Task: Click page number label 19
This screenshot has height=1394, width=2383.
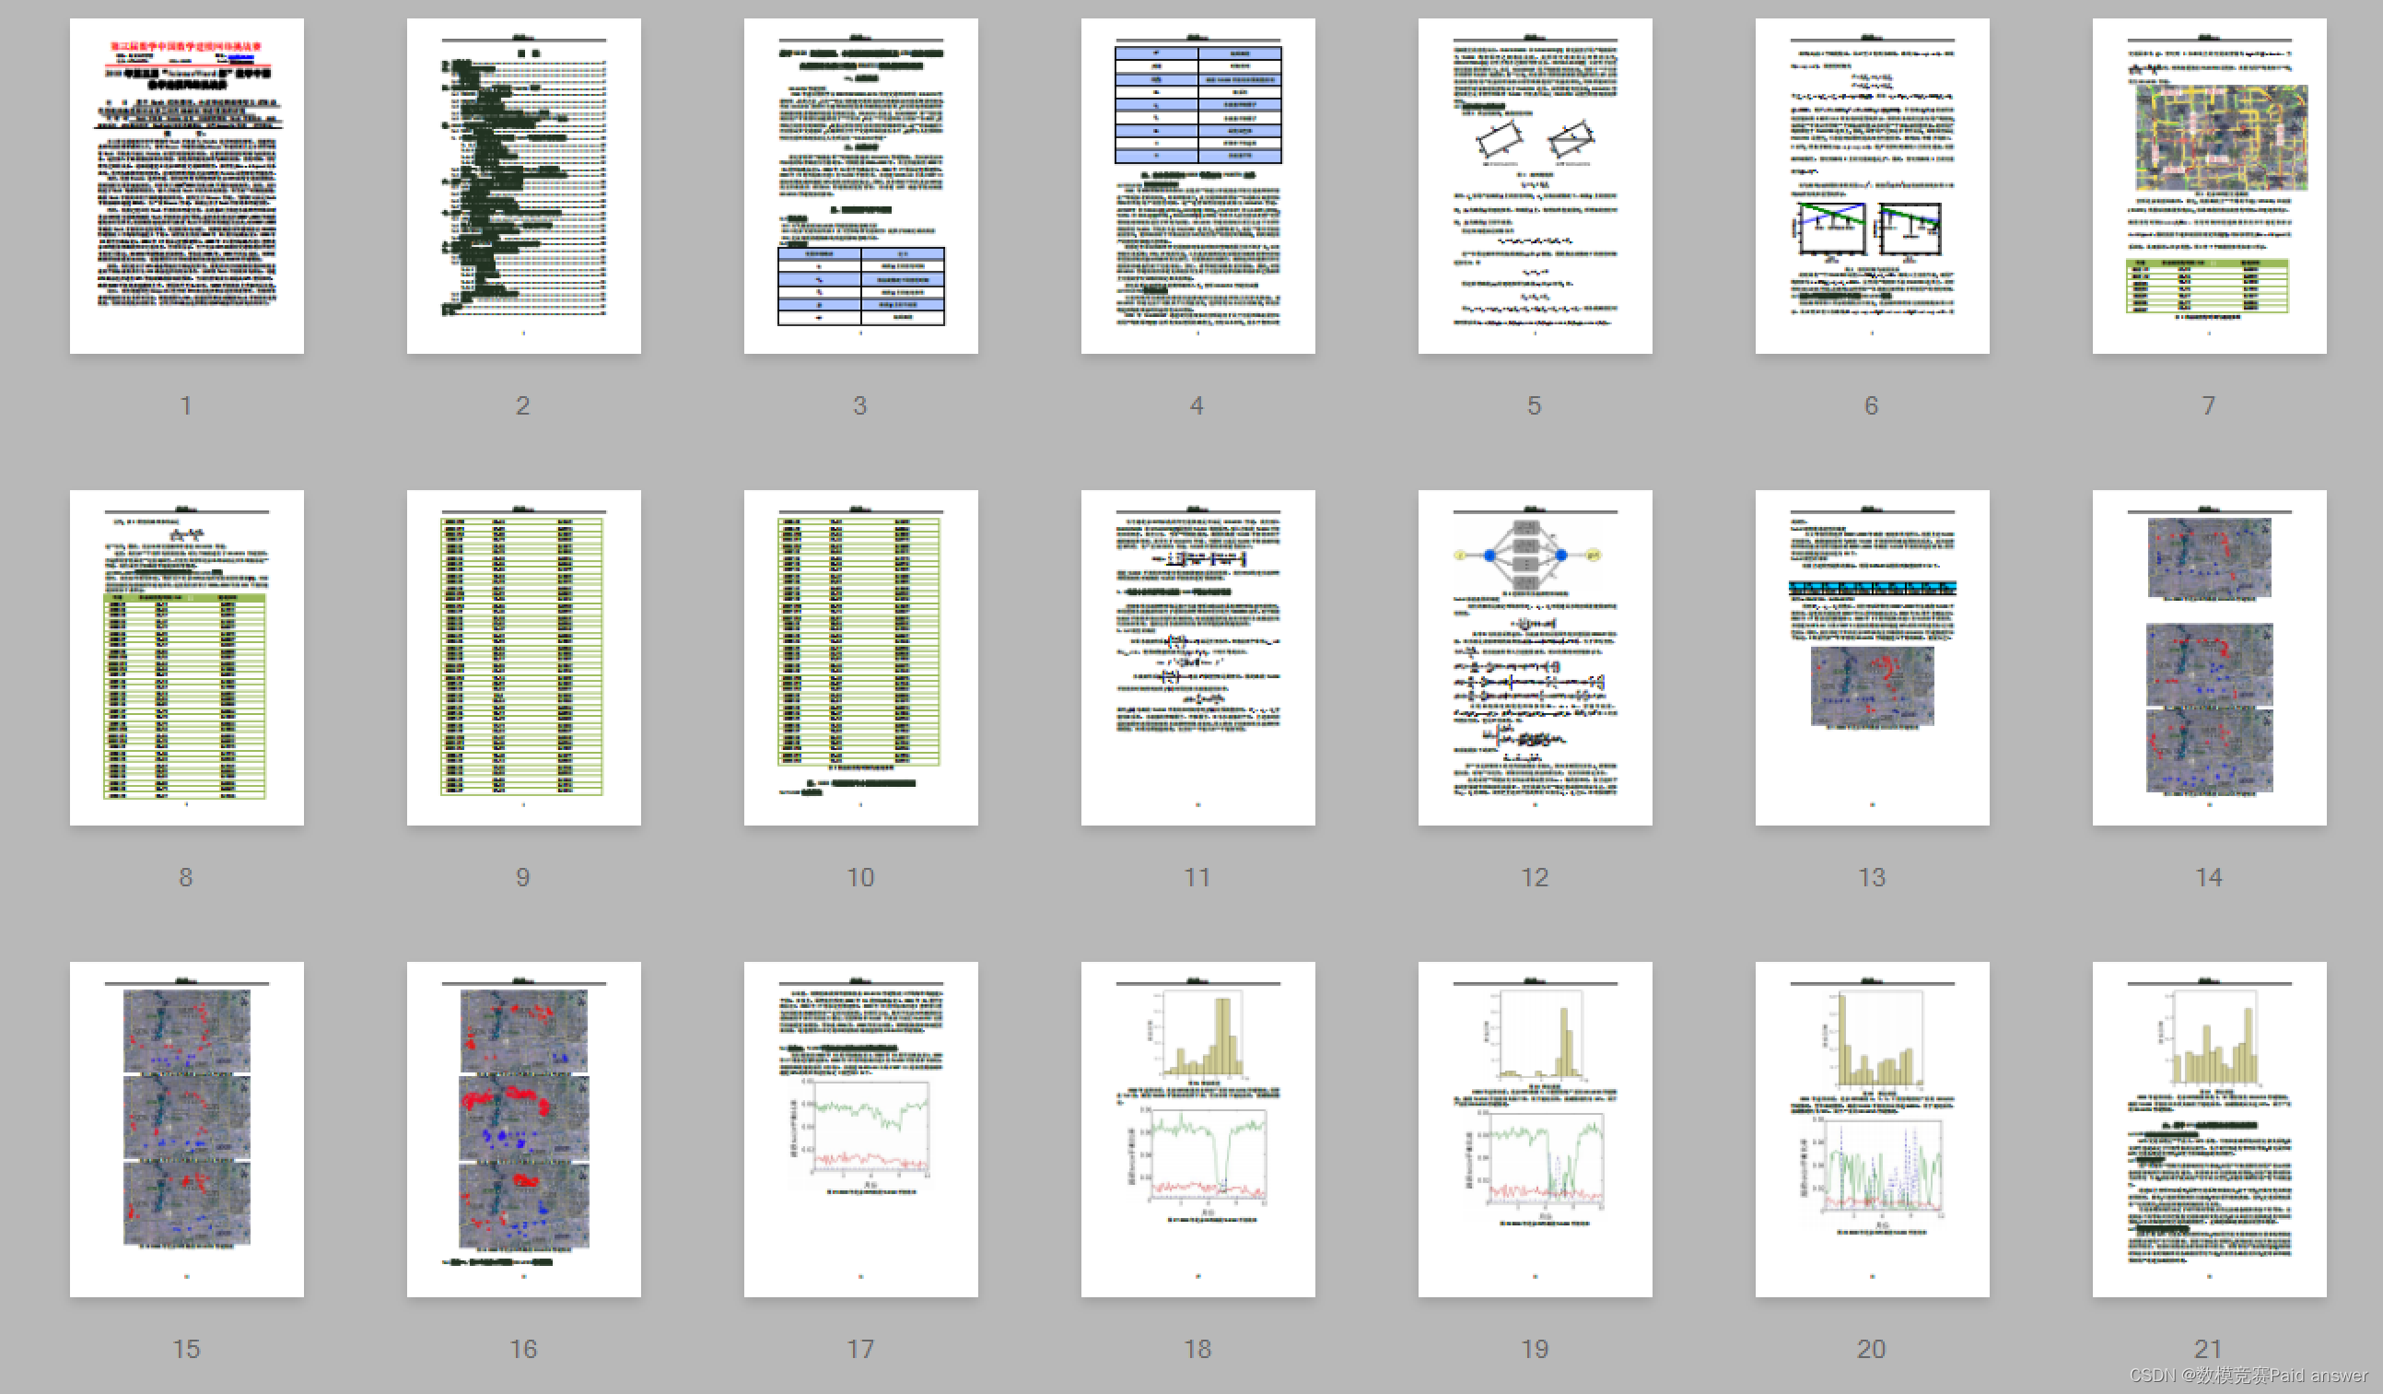Action: [x=1535, y=1350]
